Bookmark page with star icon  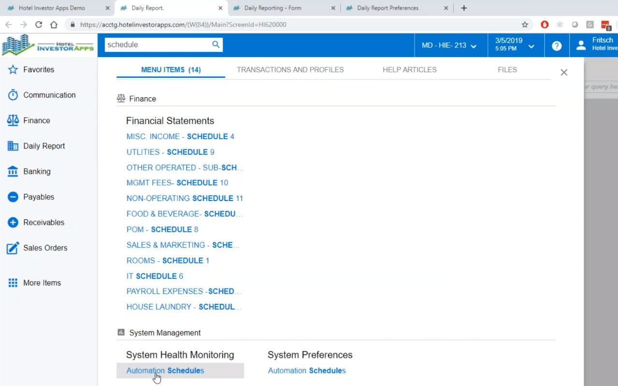pyautogui.click(x=525, y=25)
